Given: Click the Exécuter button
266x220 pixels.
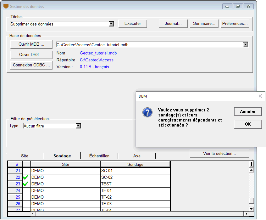Looking at the screenshot, I should tap(133, 24).
